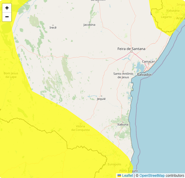Click the Porto Seguro label
This screenshot has height=178, width=185.
pos(128,171)
